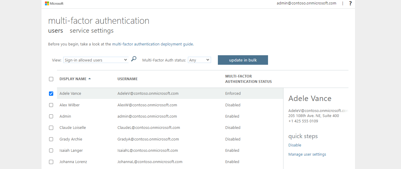Click admin@contoso.onmicrosoft.com account in header
This screenshot has height=169, width=401.
pos(306,3)
